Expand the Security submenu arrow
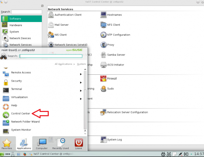 pyautogui.click(x=81, y=82)
